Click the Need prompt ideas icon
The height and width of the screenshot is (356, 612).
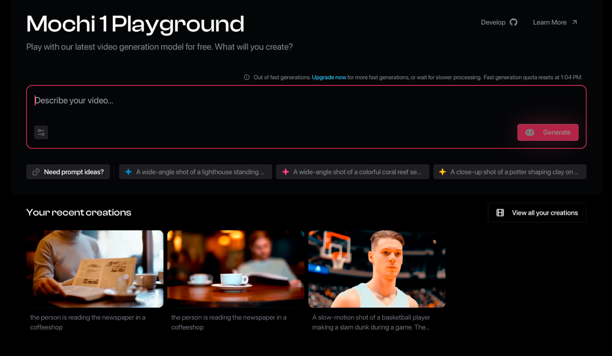tap(36, 172)
